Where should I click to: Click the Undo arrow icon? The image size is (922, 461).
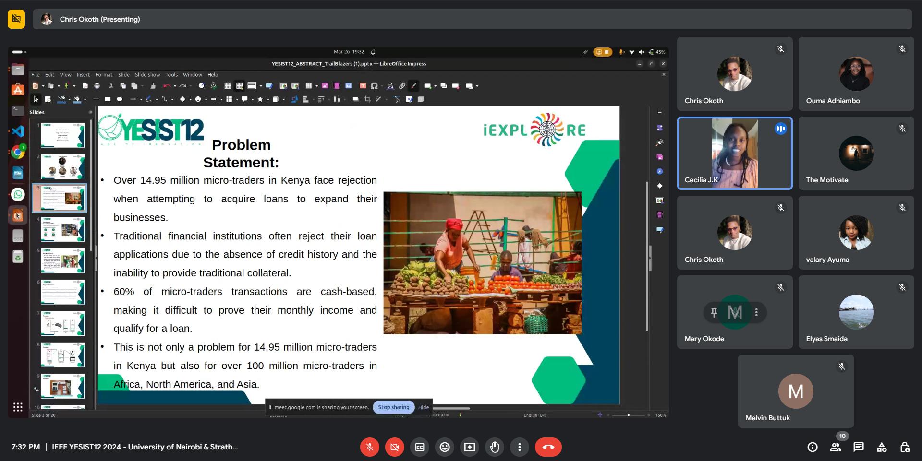tap(167, 86)
